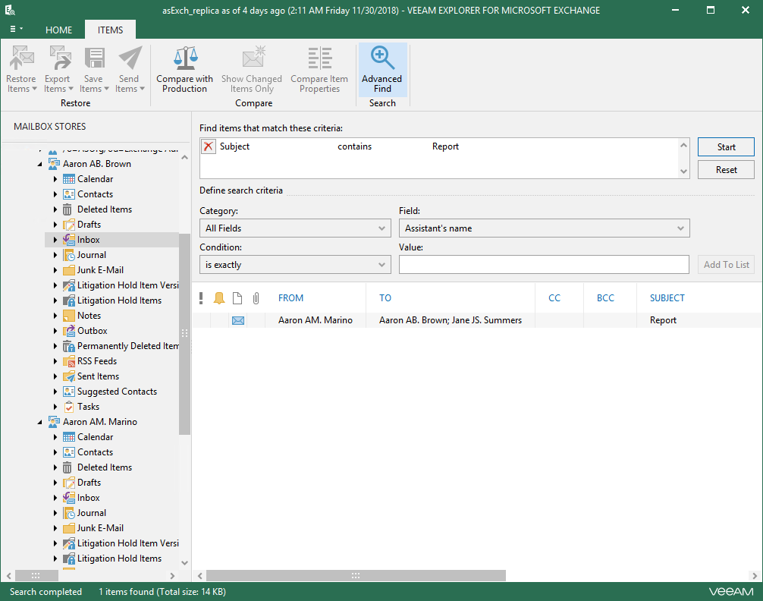Collapse Aaron AB. Brown mailbox node

[40, 164]
